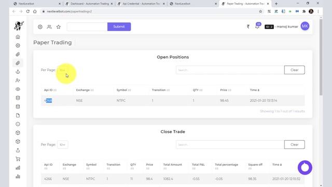Click the 4266 Api ID in Close Trade
332x187 pixels.
click(48, 179)
